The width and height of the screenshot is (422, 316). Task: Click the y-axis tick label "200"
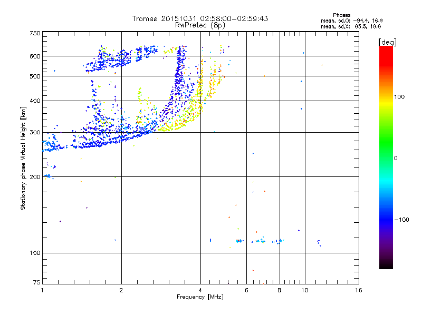tap(35, 177)
